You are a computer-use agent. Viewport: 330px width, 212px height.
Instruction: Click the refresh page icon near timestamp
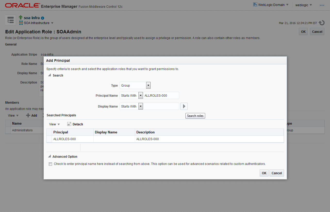321,23
